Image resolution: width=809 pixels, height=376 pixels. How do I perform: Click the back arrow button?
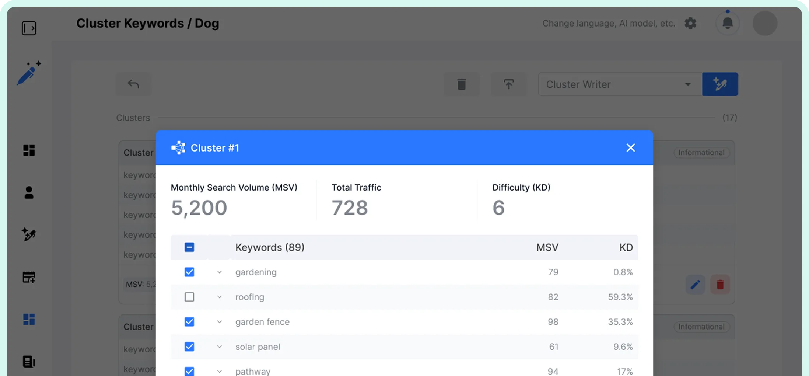point(133,84)
